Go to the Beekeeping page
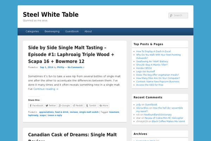This screenshot has height=141, width=211. coord(52,31)
